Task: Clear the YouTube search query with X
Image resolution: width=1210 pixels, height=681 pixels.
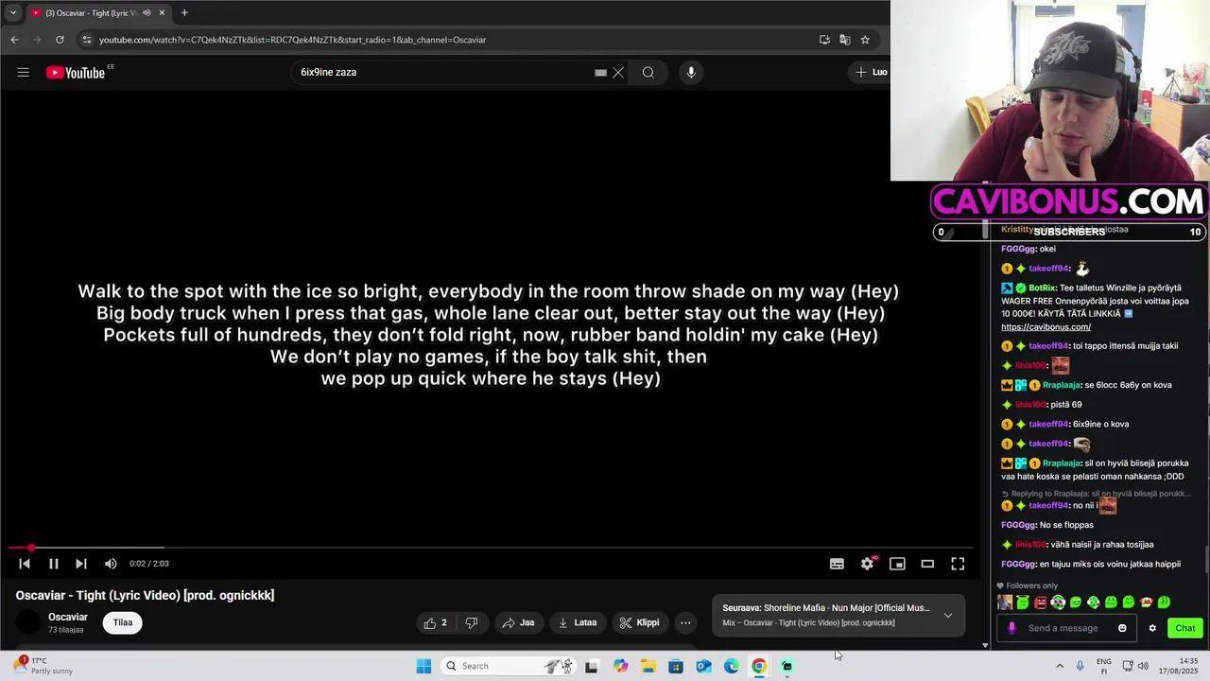Action: 618,73
